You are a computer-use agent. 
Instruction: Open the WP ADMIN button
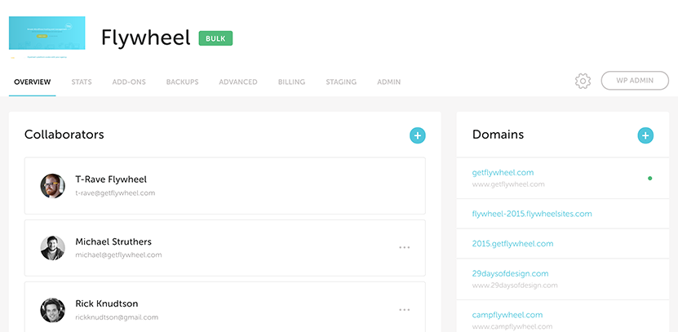click(x=635, y=81)
